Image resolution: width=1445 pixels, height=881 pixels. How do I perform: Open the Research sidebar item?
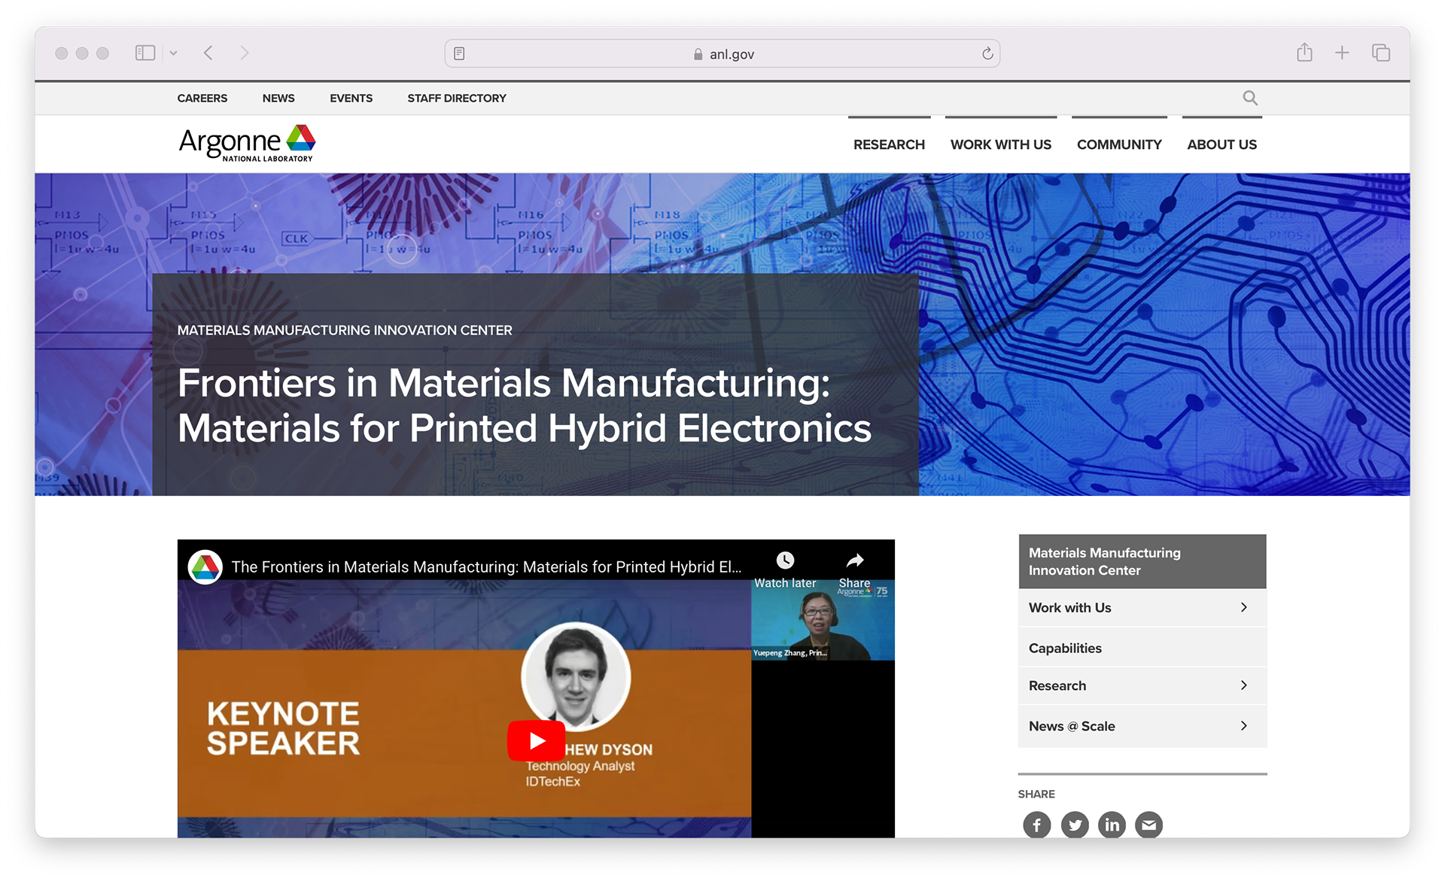coord(1142,685)
